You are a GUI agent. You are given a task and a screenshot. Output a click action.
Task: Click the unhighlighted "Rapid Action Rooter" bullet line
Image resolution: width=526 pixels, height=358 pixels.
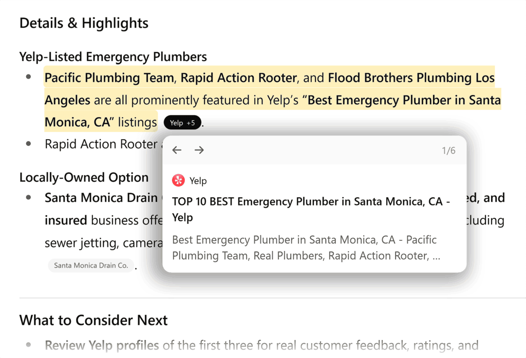pos(101,144)
